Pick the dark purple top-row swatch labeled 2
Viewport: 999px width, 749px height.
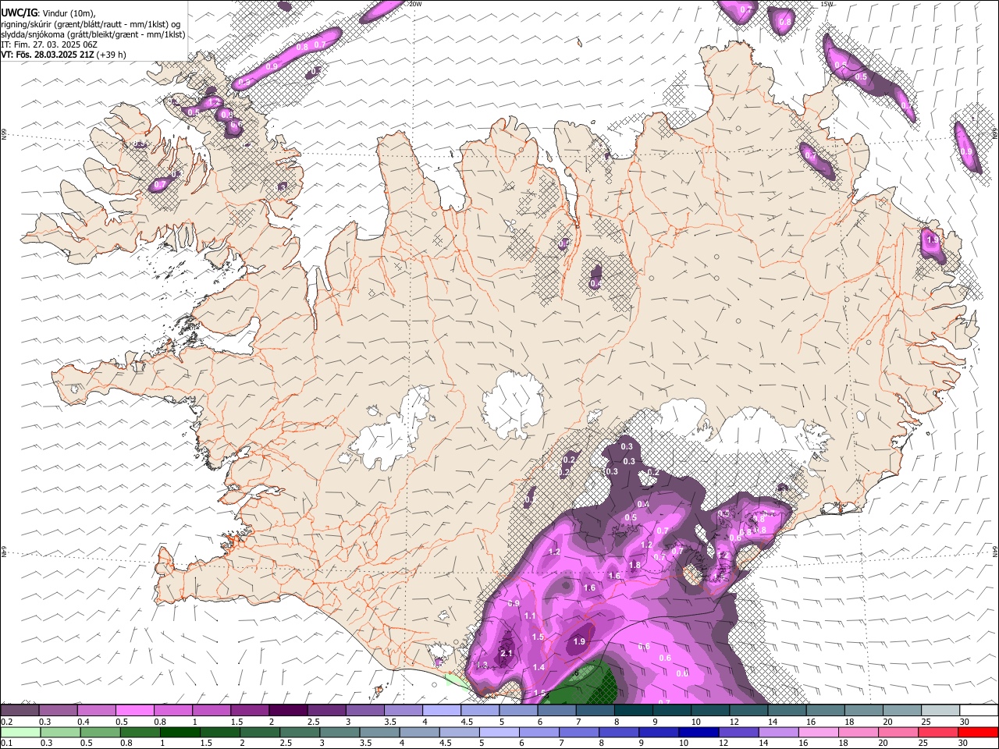coord(288,710)
